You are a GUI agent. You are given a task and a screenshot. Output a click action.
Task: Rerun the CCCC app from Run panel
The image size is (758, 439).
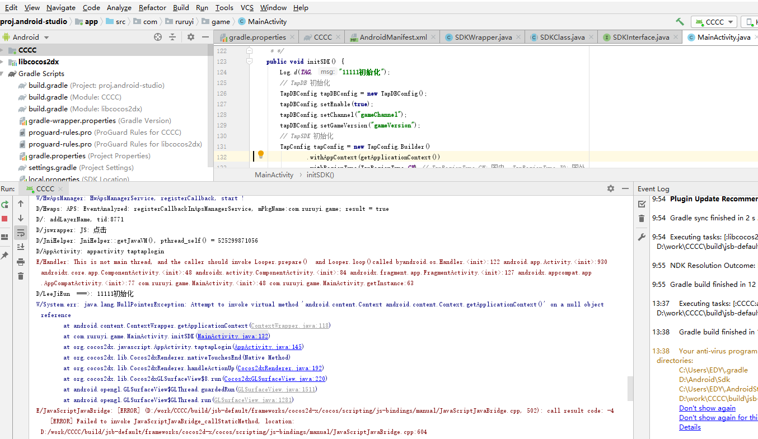(x=5, y=204)
